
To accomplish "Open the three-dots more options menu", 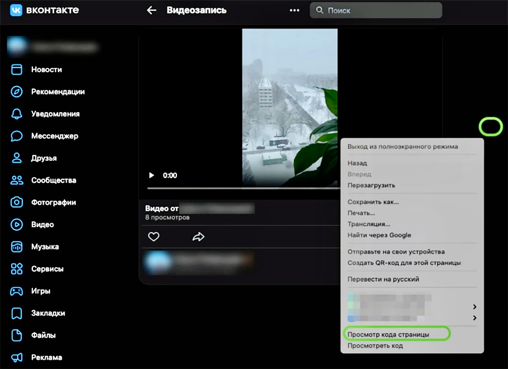I will pyautogui.click(x=294, y=11).
